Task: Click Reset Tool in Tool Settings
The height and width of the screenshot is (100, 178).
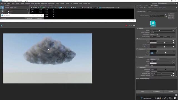Action: 30,18
